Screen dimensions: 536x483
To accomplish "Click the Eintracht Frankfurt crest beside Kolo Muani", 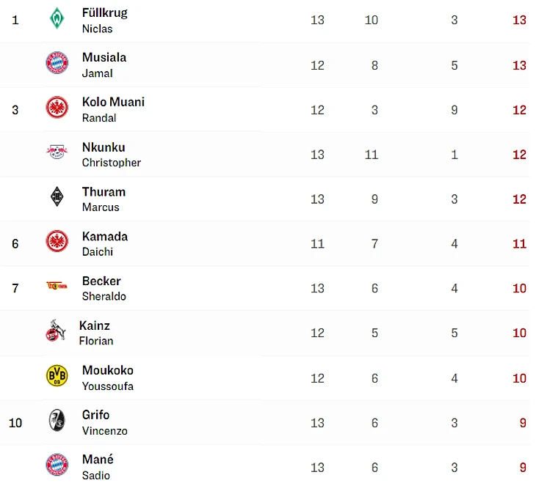I will pyautogui.click(x=57, y=108).
